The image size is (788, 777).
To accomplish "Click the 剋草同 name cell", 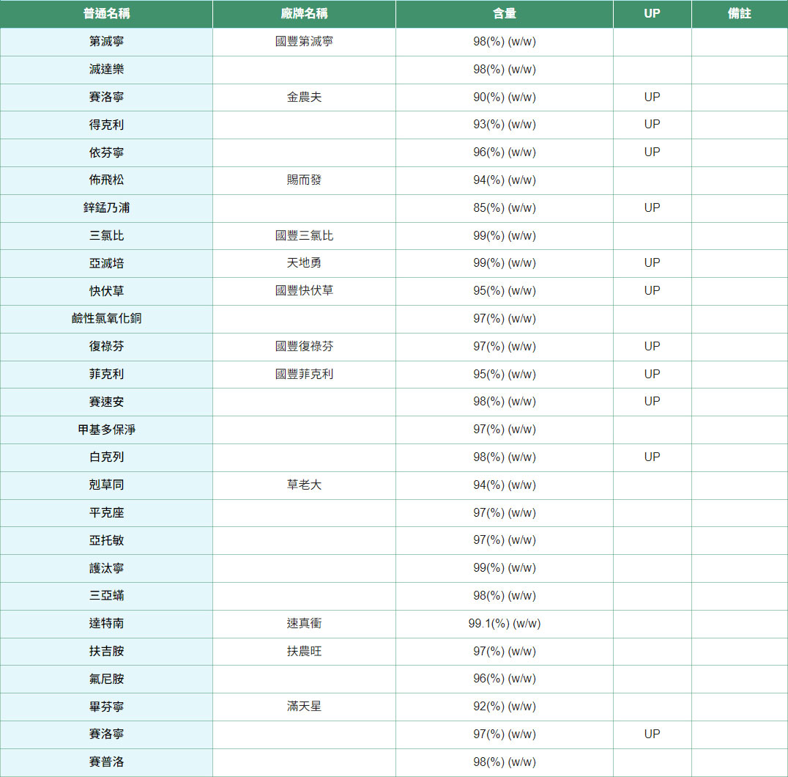I will pyautogui.click(x=106, y=485).
